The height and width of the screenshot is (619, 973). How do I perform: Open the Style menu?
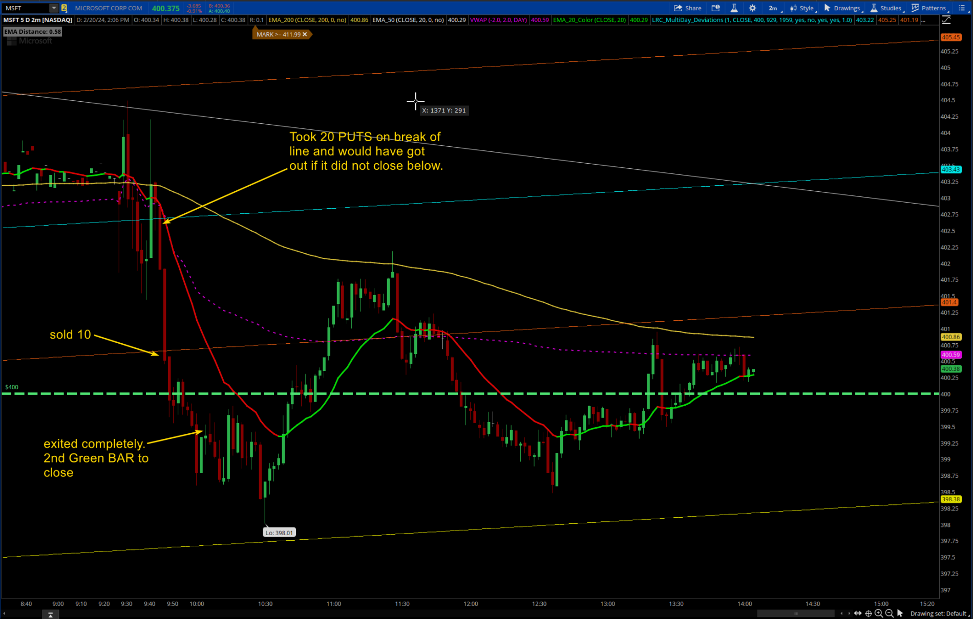pyautogui.click(x=802, y=8)
